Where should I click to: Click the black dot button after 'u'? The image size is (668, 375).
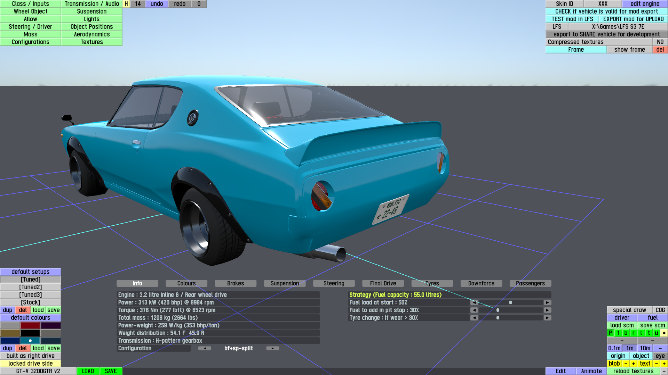[664, 333]
